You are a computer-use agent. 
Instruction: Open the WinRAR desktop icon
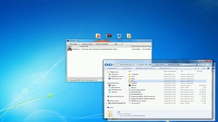(x=109, y=36)
